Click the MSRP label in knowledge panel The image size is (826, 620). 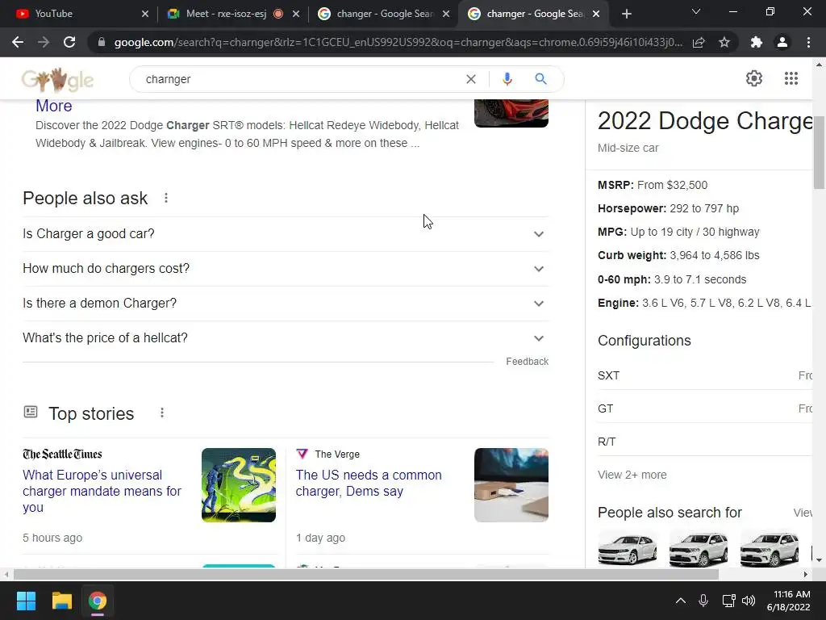(x=615, y=185)
